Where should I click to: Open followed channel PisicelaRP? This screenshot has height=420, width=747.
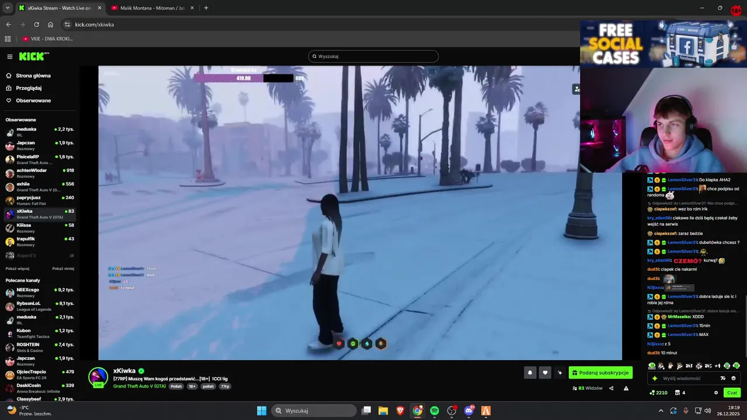(40, 159)
